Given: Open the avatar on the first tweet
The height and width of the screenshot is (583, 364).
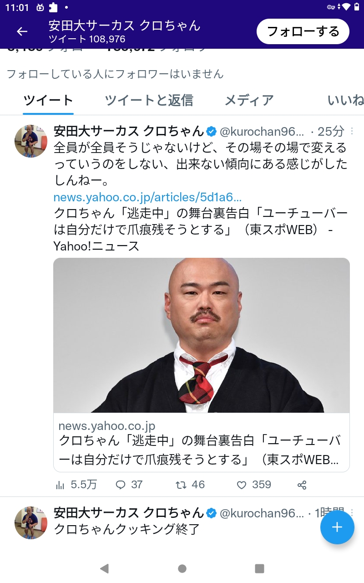Looking at the screenshot, I should pyautogui.click(x=31, y=141).
